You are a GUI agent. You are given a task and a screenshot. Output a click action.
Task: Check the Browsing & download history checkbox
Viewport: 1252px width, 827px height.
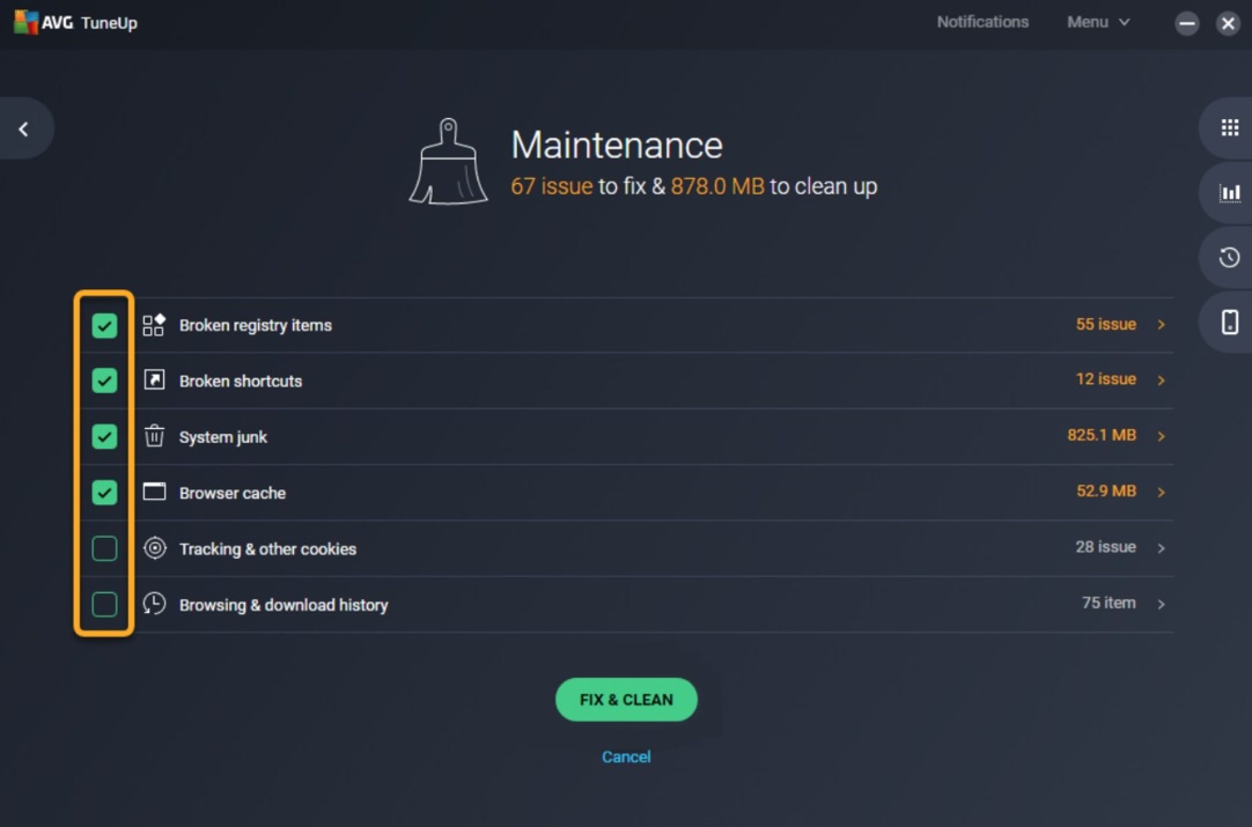pyautogui.click(x=104, y=605)
